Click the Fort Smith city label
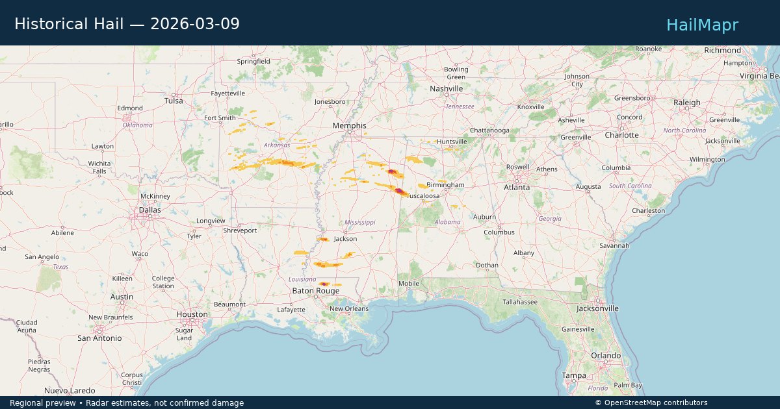Image resolution: width=780 pixels, height=409 pixels. point(220,118)
